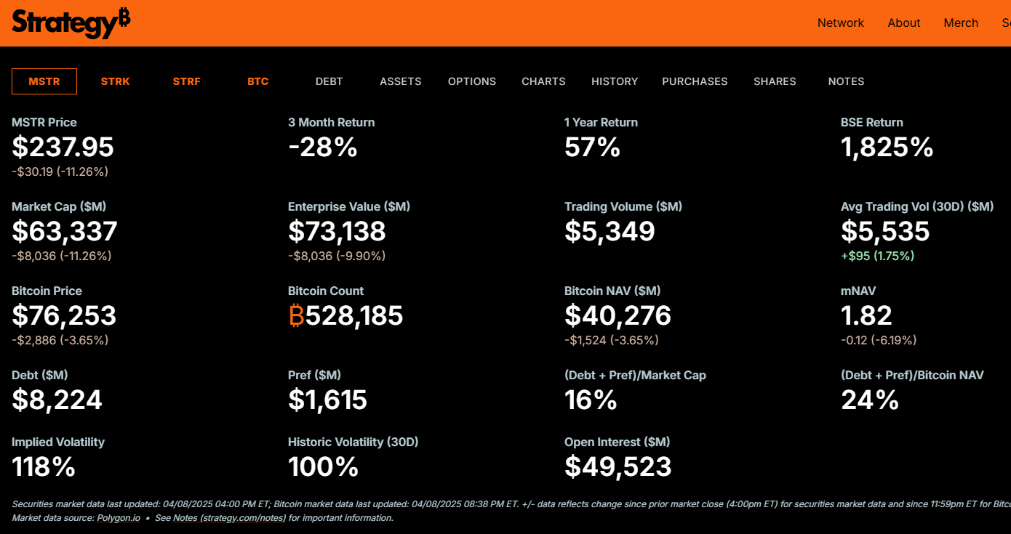Show the HISTORY tab
This screenshot has height=534, width=1011.
[x=615, y=81]
